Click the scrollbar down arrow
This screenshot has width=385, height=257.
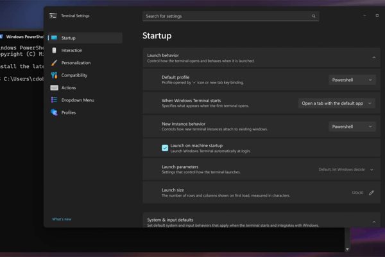coord(348,249)
